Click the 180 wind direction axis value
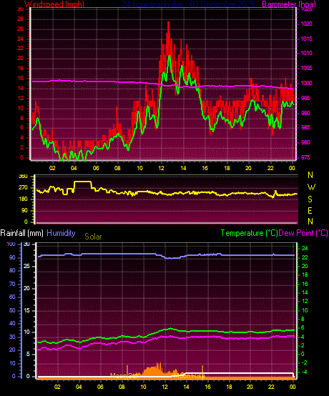The width and height of the screenshot is (329, 396). (24, 199)
